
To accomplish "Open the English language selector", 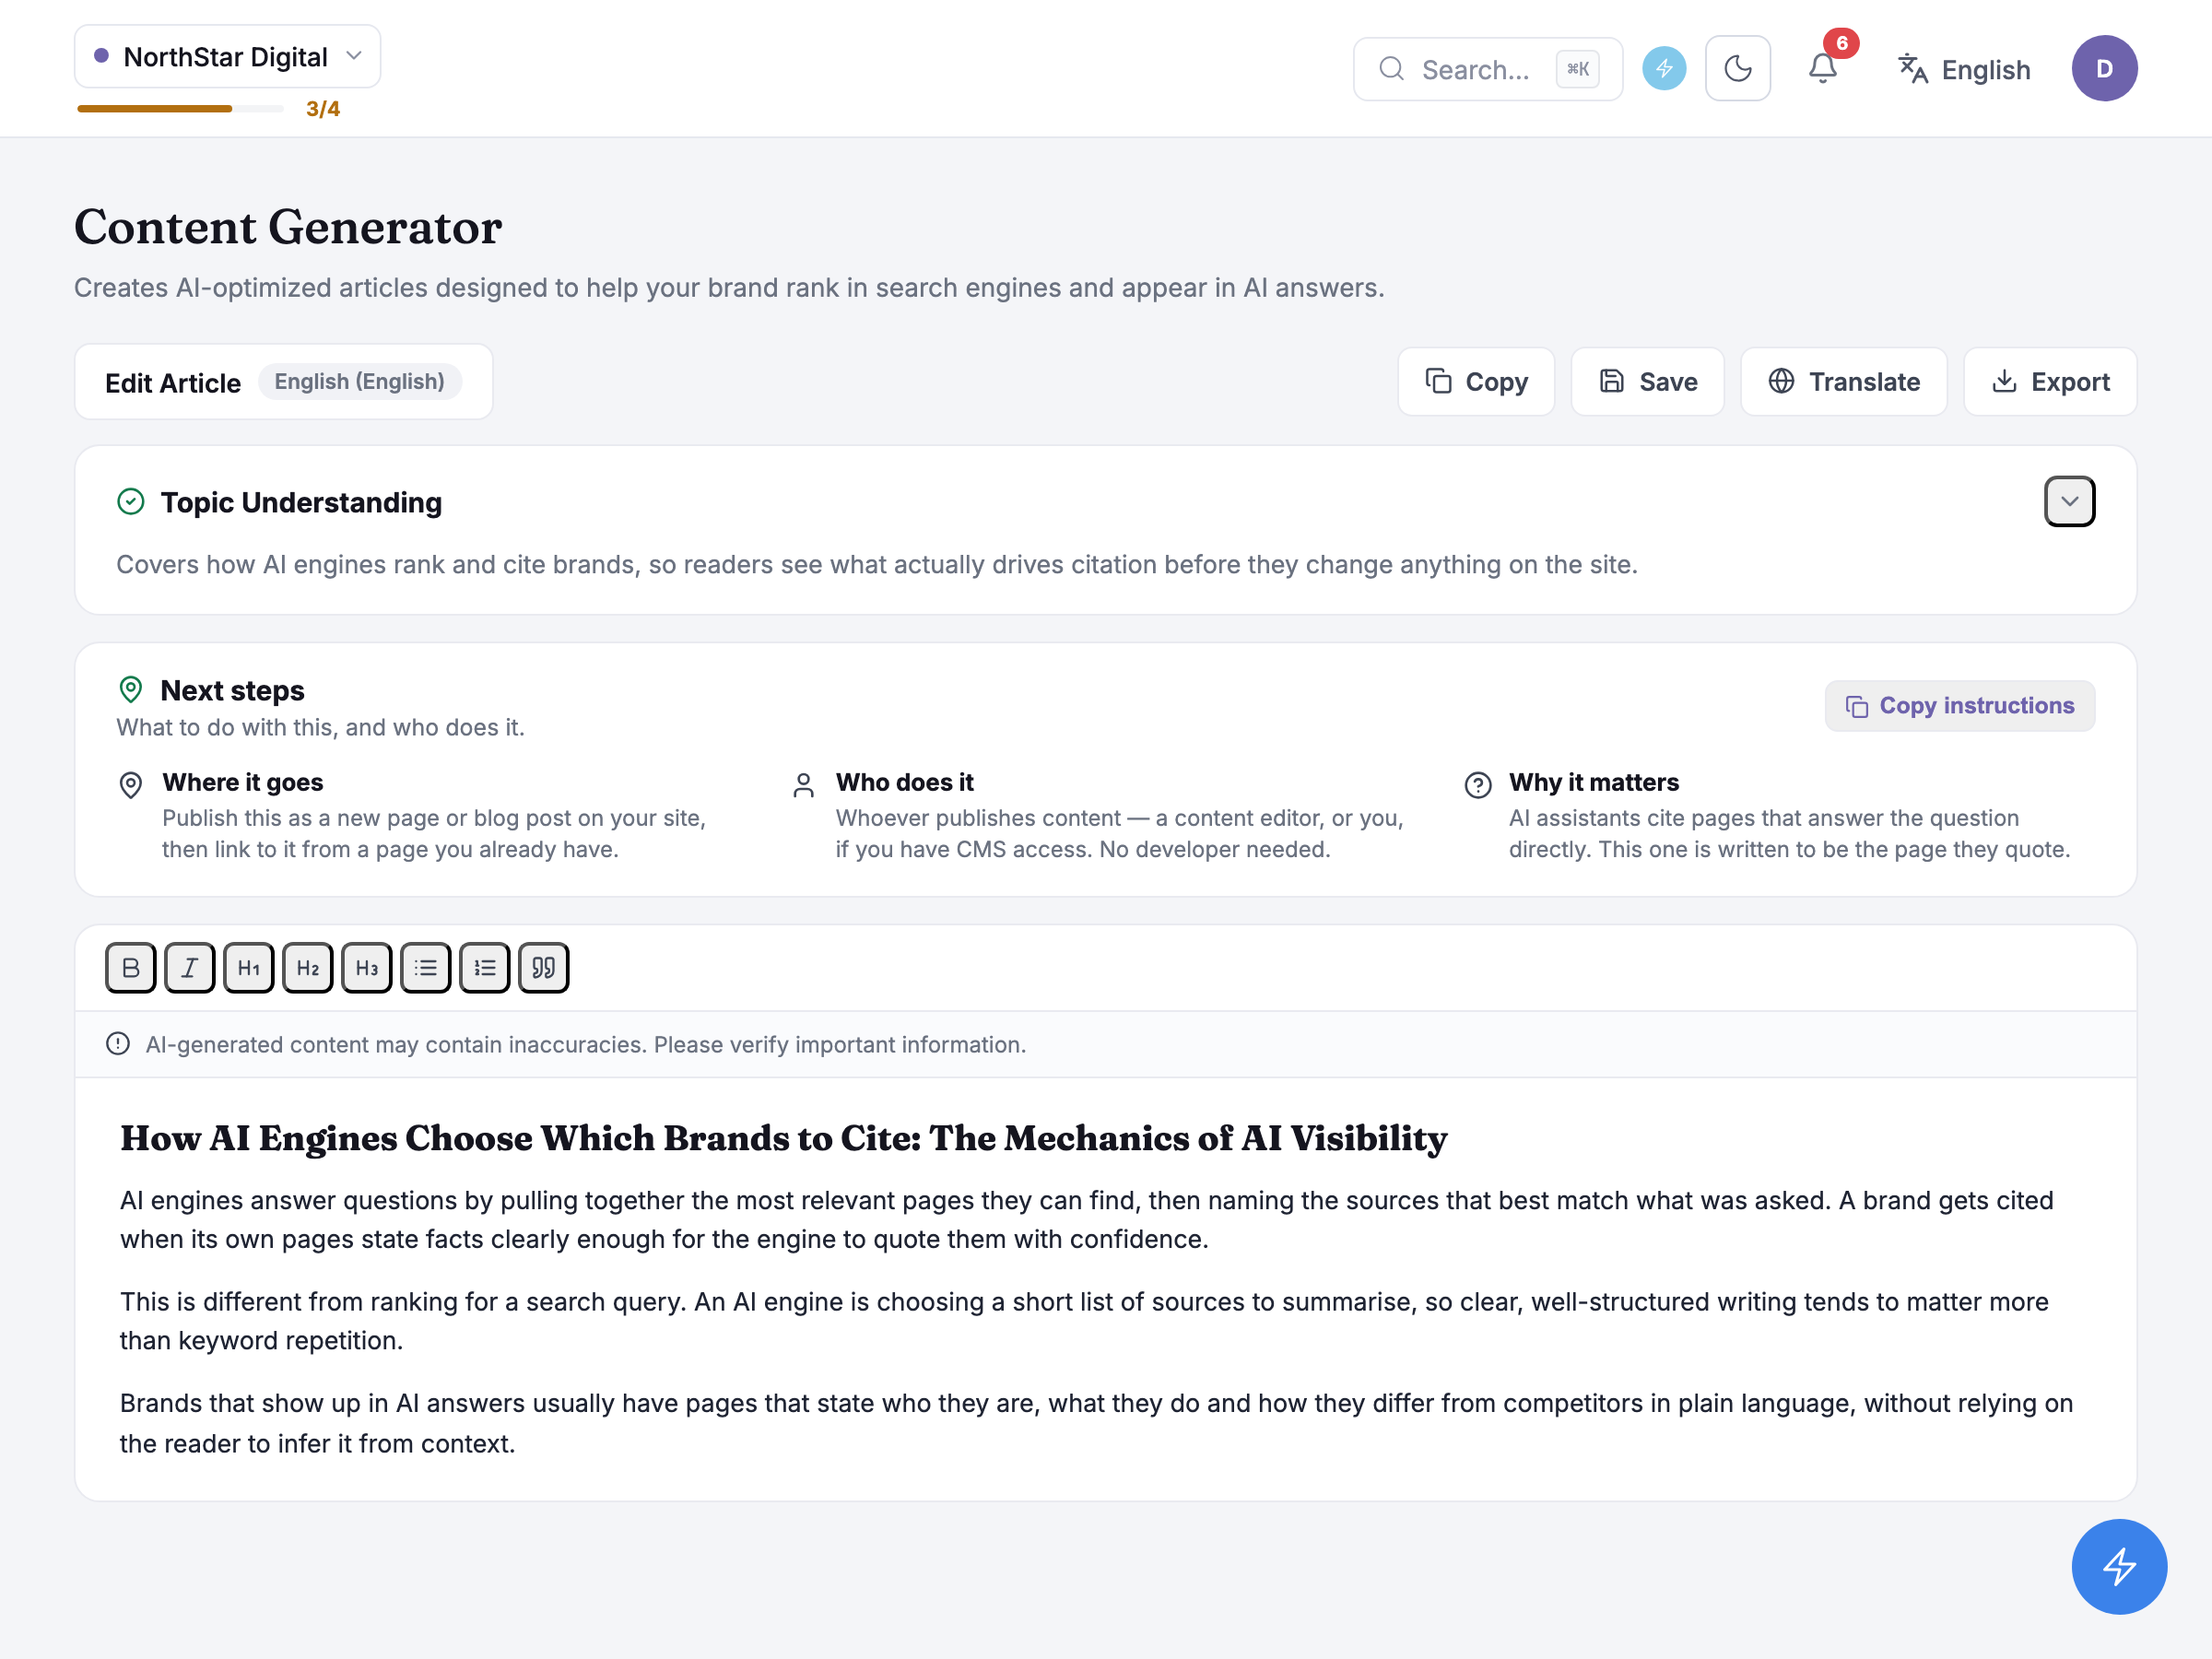I will pyautogui.click(x=1964, y=69).
